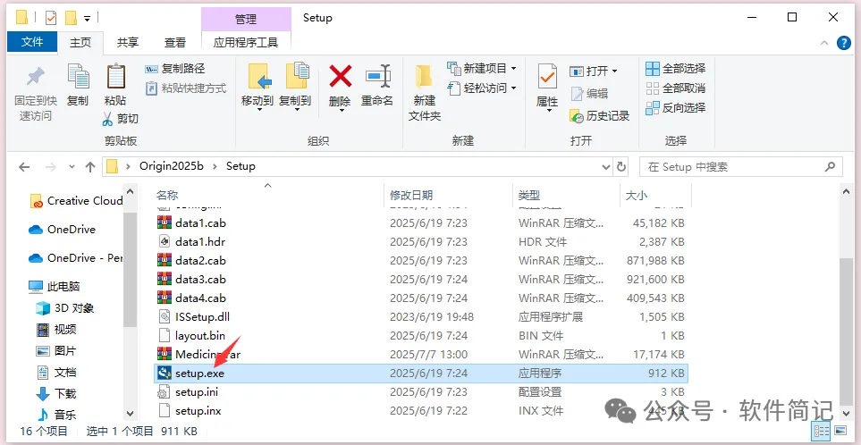This screenshot has width=861, height=445.
Task: Open Pictures (图片) in navigation pane
Action: [x=56, y=351]
